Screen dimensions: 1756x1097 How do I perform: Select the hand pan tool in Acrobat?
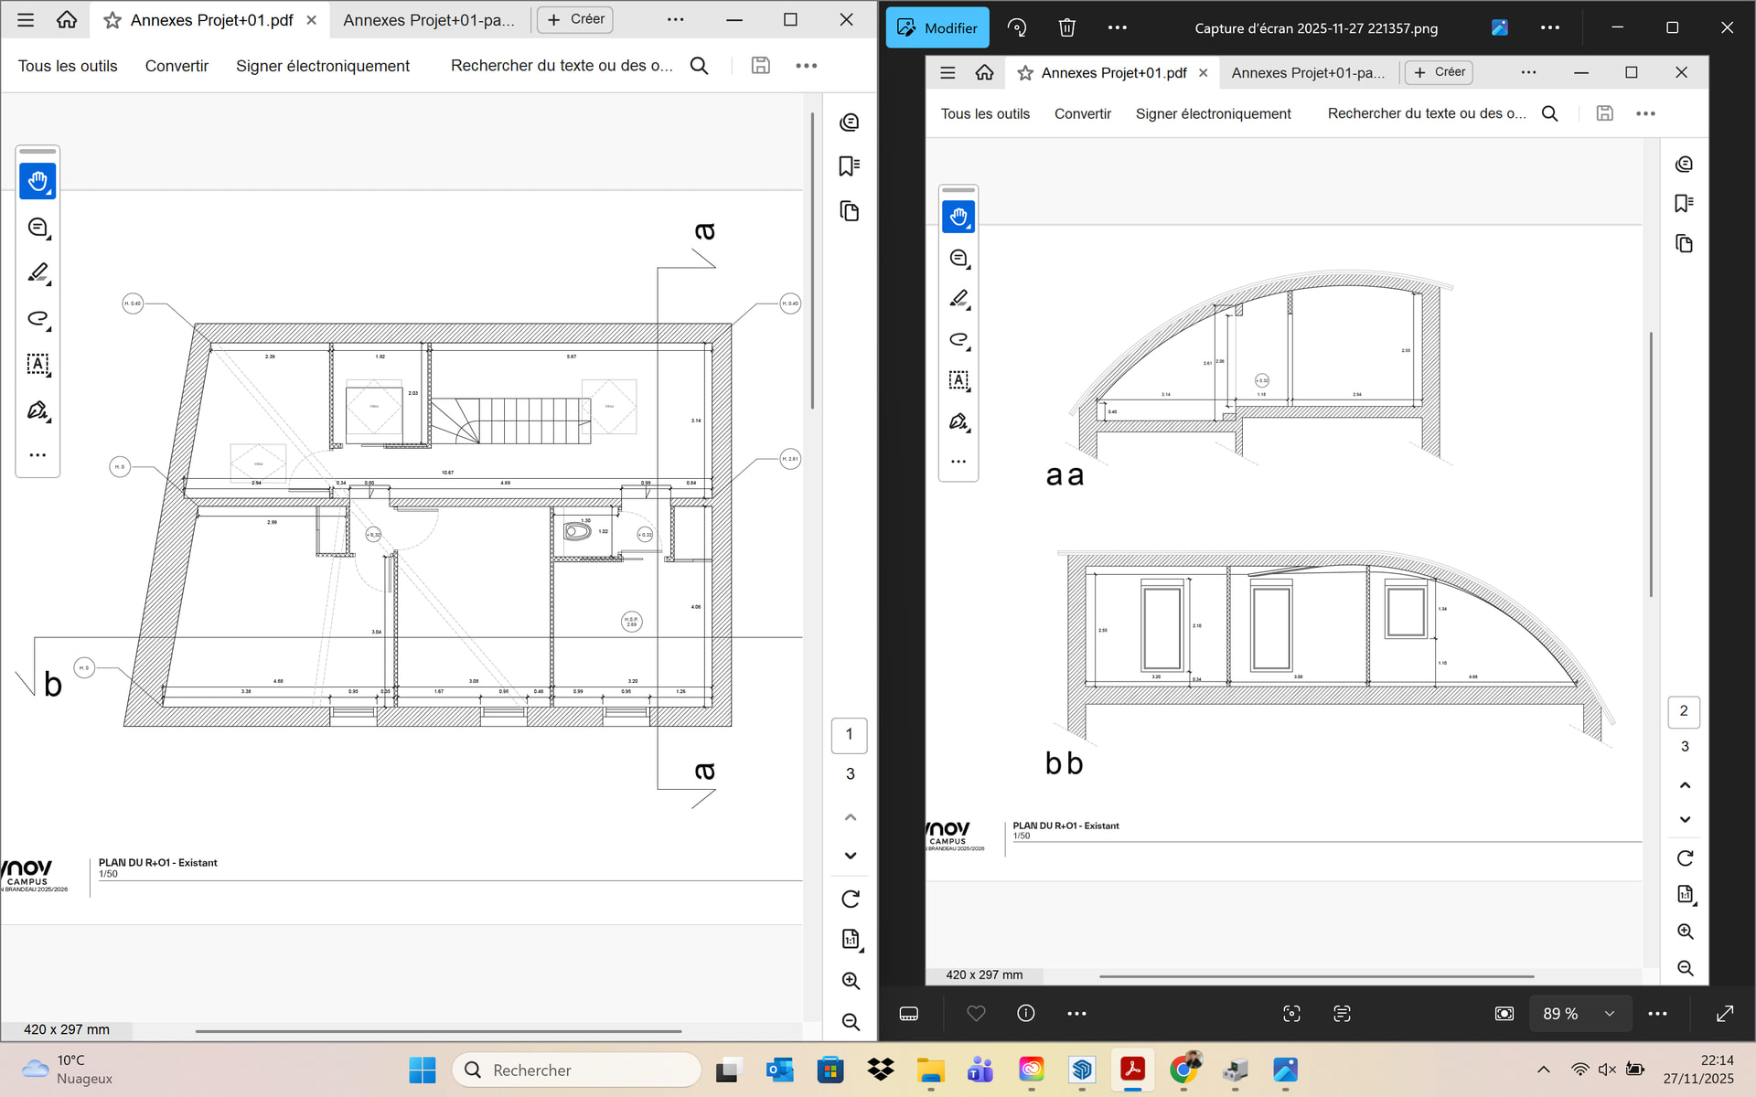(x=37, y=181)
